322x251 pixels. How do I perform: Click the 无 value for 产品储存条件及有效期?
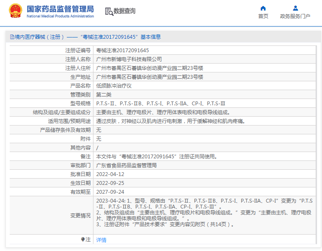click(98, 130)
